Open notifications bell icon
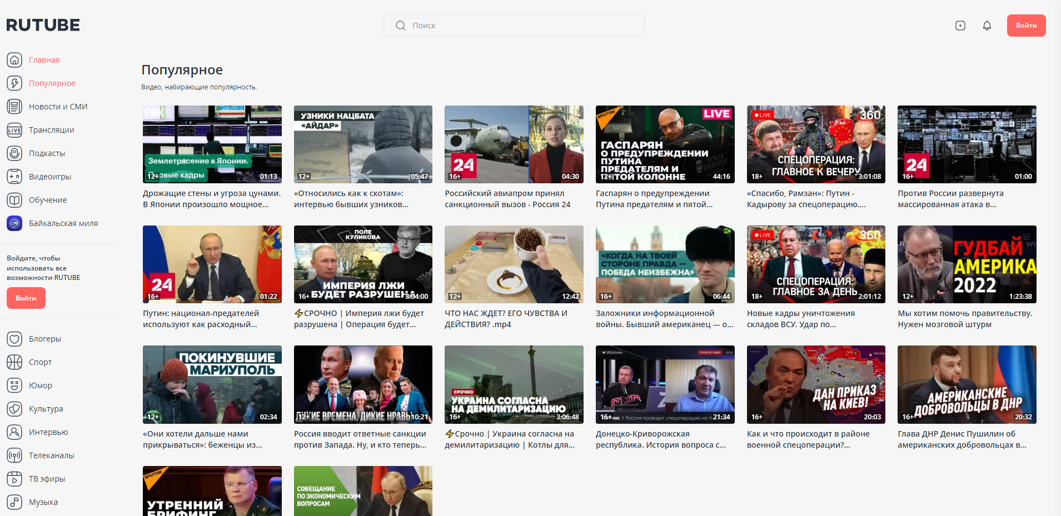1061x516 pixels. pyautogui.click(x=987, y=26)
